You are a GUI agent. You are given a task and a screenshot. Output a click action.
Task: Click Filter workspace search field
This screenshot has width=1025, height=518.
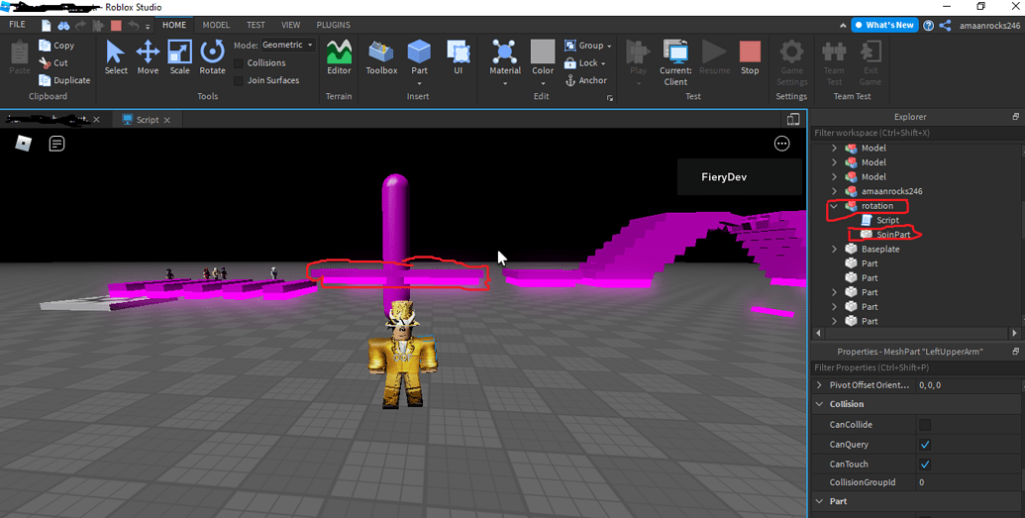[916, 133]
